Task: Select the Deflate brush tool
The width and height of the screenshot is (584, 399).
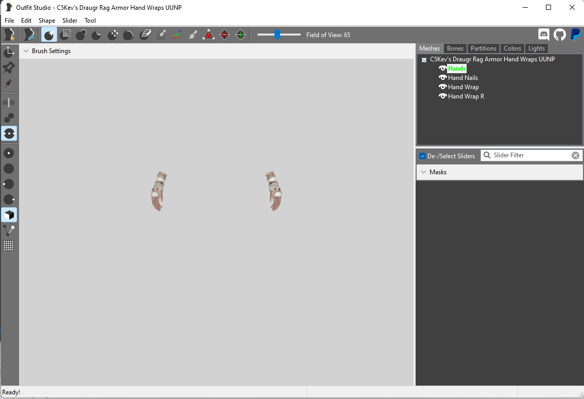Action: coord(96,35)
